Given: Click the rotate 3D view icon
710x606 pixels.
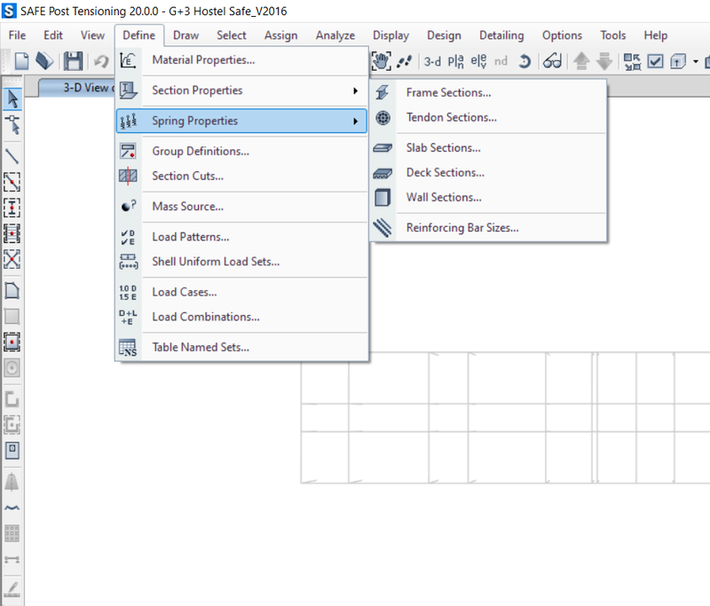Looking at the screenshot, I should pyautogui.click(x=525, y=61).
